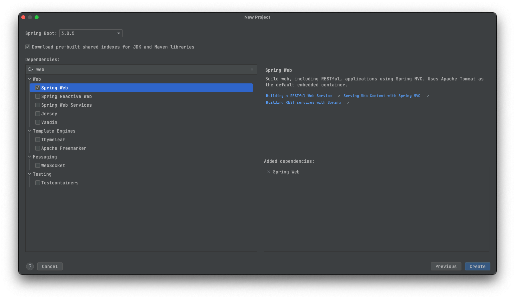Click external link arrow after RESTful Web Service
515x299 pixels.
(339, 96)
